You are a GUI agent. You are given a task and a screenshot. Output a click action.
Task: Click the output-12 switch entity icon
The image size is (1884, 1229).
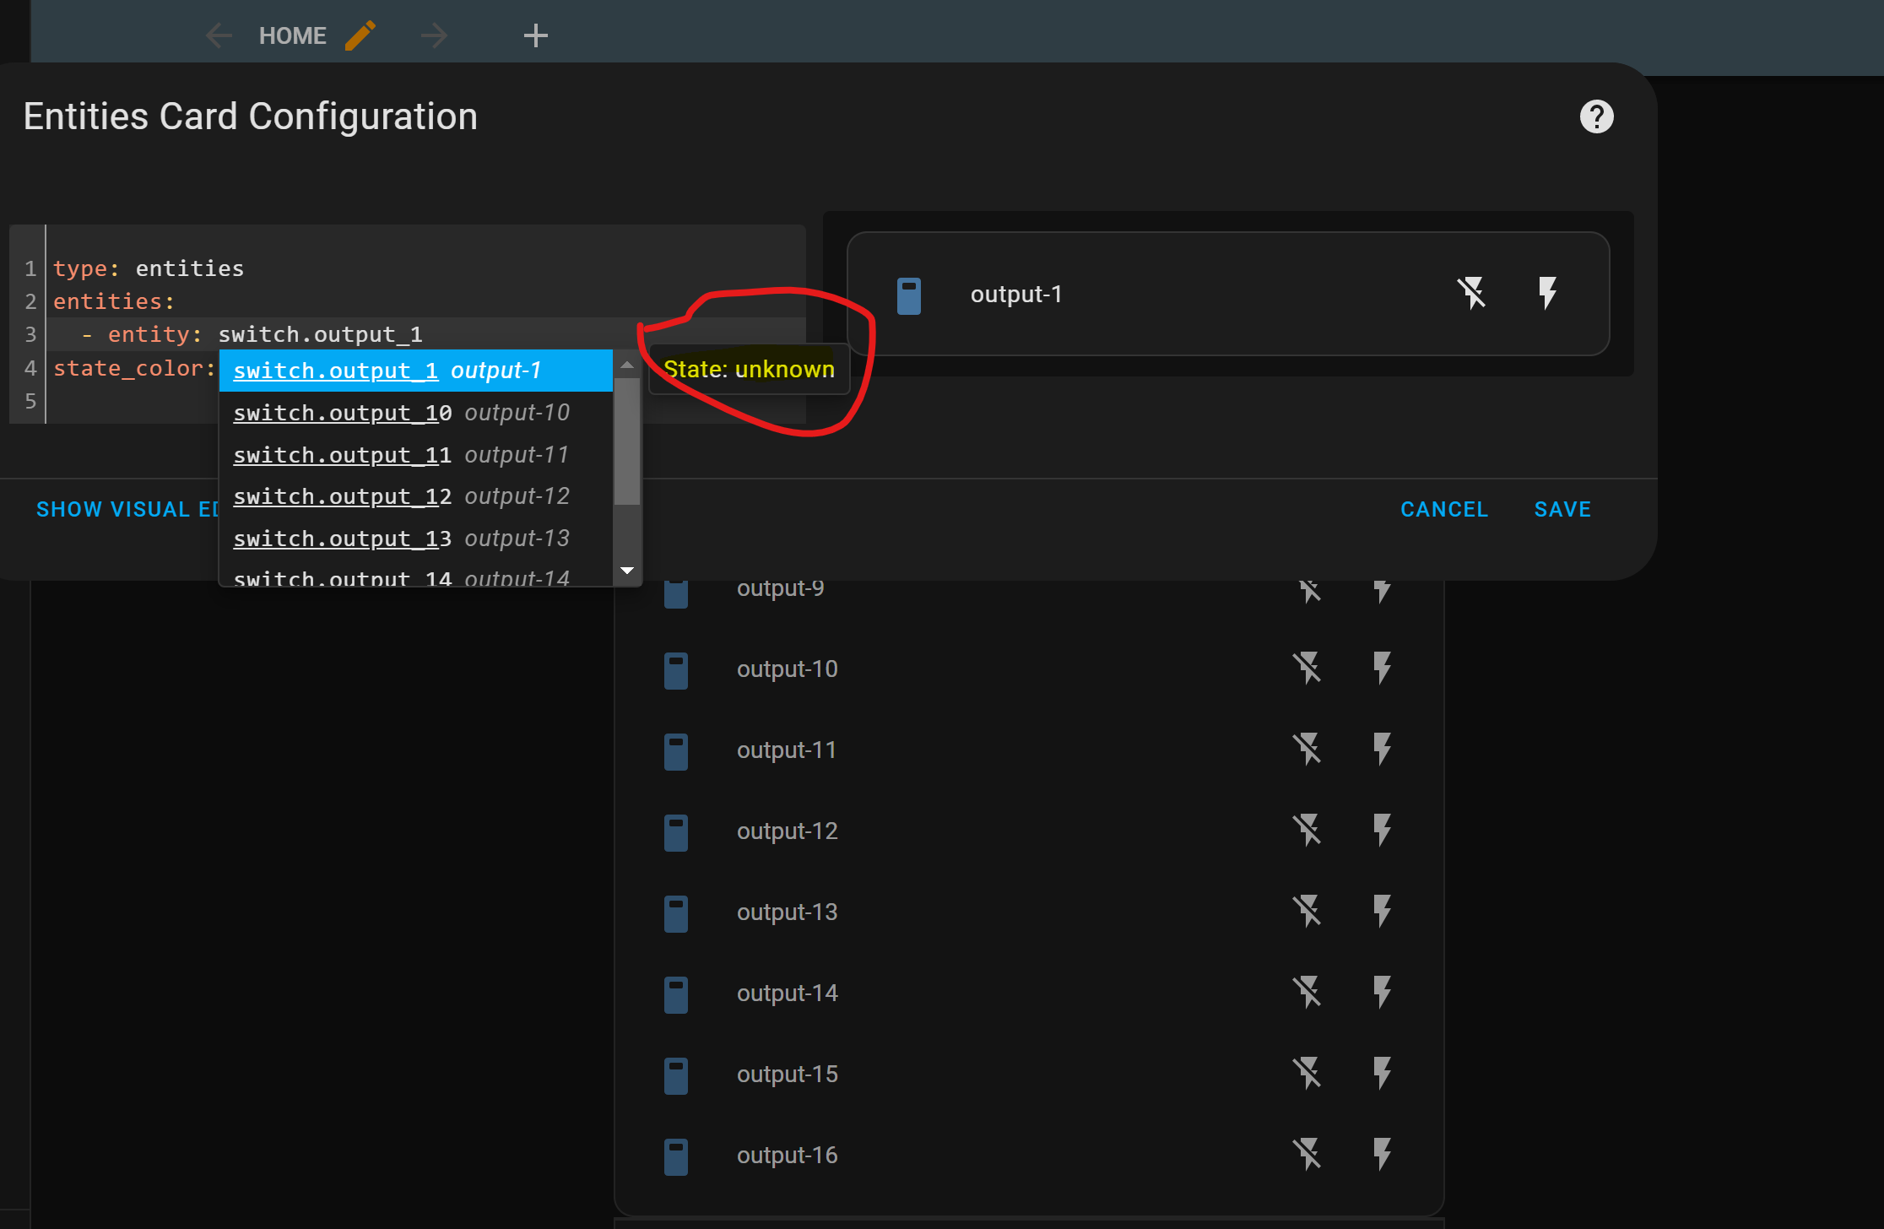tap(675, 832)
